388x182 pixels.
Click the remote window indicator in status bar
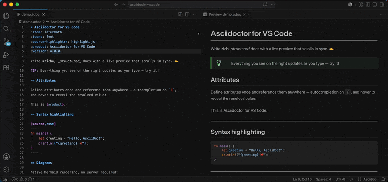(5, 179)
